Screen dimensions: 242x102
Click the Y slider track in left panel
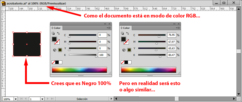(x=83, y=48)
